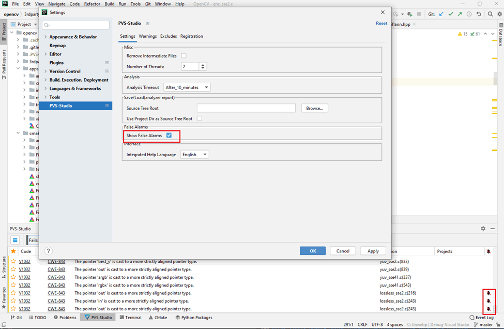Screen dimensions: 504x329
Task: Expand Build, Execution, Deployment category
Action: (45, 80)
